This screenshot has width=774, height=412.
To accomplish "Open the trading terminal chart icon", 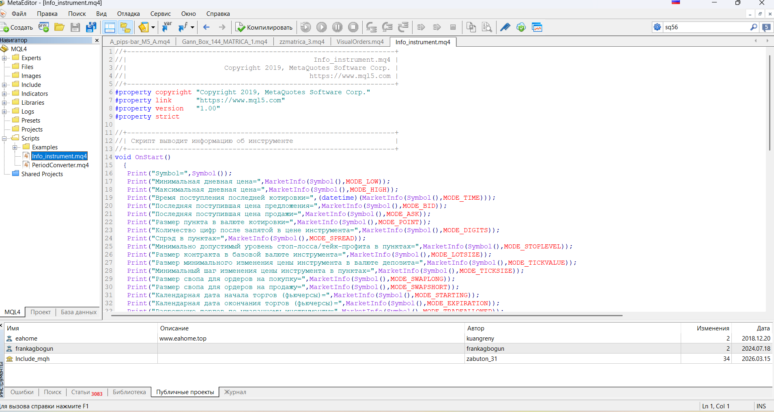I will [x=537, y=27].
